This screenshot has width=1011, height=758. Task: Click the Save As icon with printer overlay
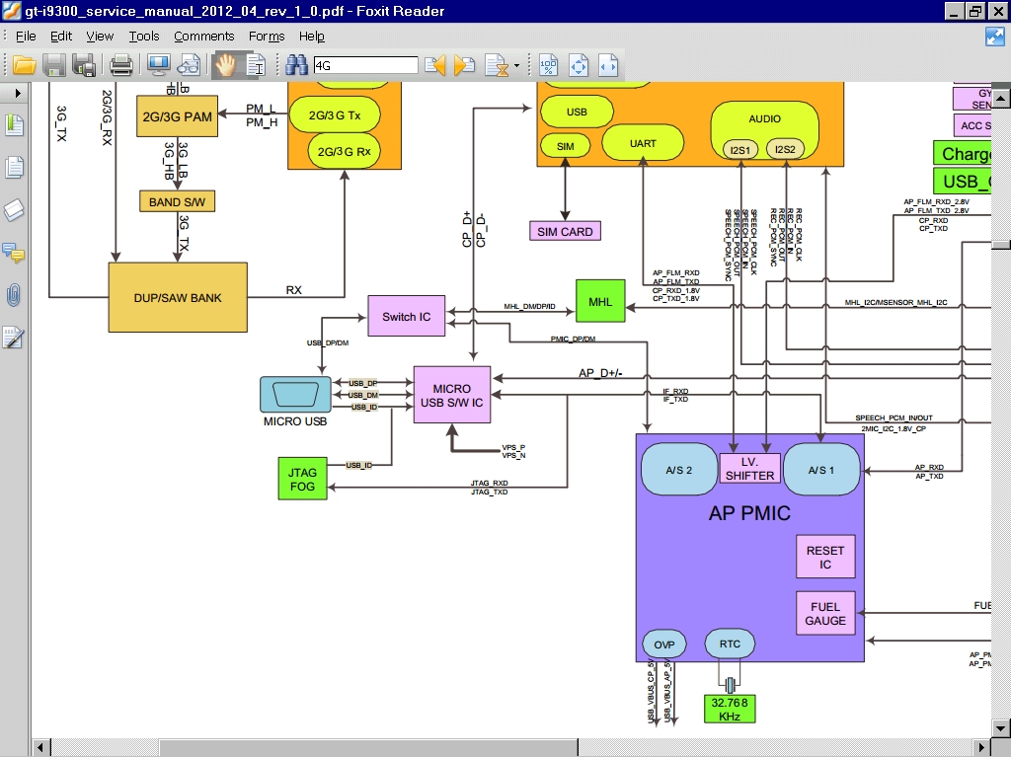click(x=85, y=65)
